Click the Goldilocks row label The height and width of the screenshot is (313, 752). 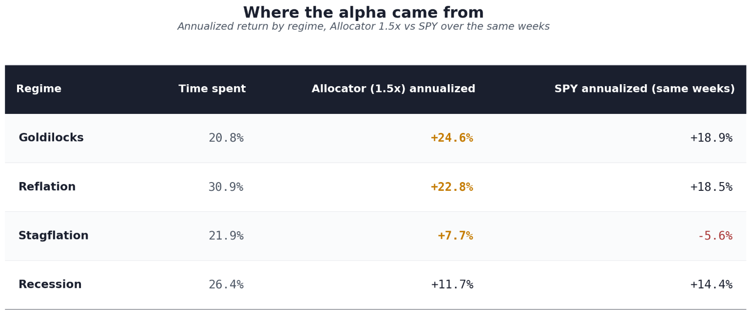click(51, 138)
